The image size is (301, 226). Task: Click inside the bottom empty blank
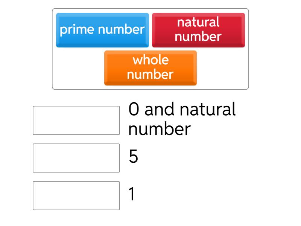coord(76,195)
